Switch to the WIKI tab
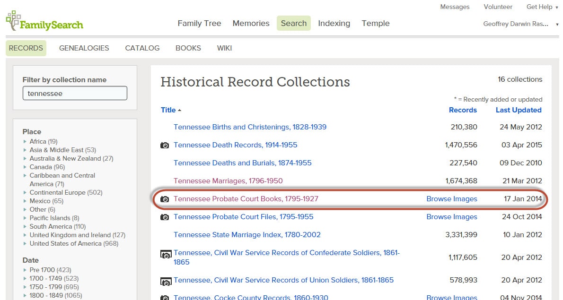The image size is (563, 300). tap(224, 48)
